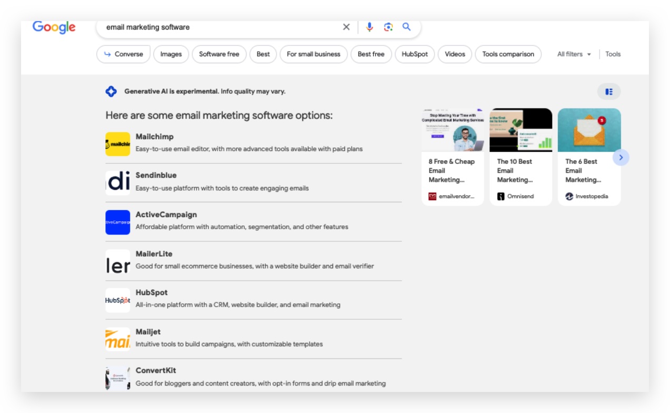Image resolution: width=670 pixels, height=413 pixels.
Task: Open the ConvertKit result title
Action: [x=156, y=371]
